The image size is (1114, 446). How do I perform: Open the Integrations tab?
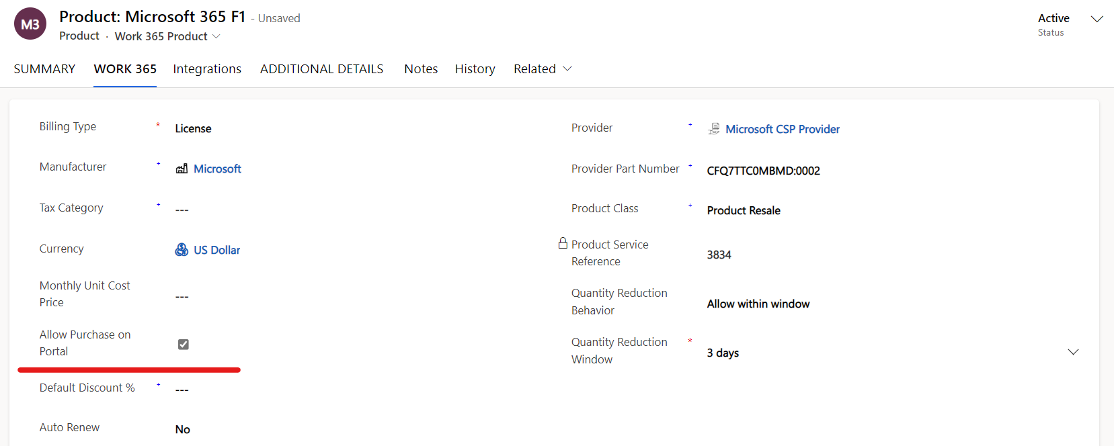click(207, 69)
